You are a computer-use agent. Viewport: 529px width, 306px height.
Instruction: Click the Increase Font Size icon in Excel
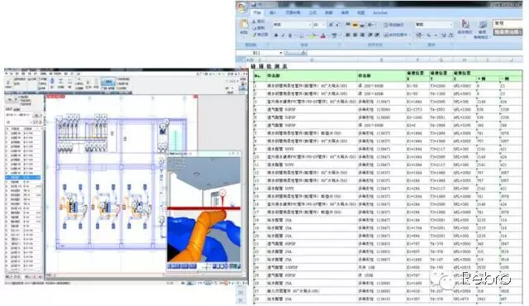click(x=331, y=25)
